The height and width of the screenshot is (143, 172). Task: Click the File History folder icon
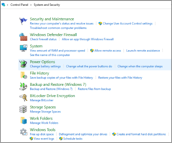point(24,75)
